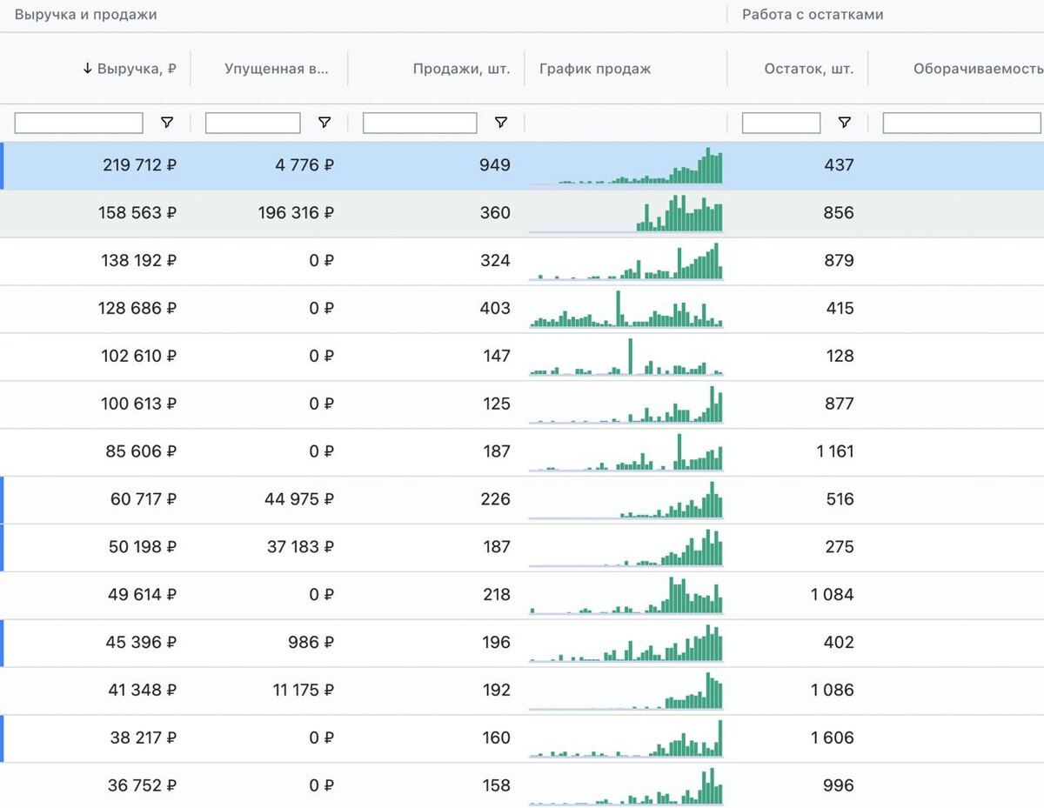The image size is (1044, 808).
Task: Open the sales chart for 158 563 ₽ row
Action: coord(626,213)
